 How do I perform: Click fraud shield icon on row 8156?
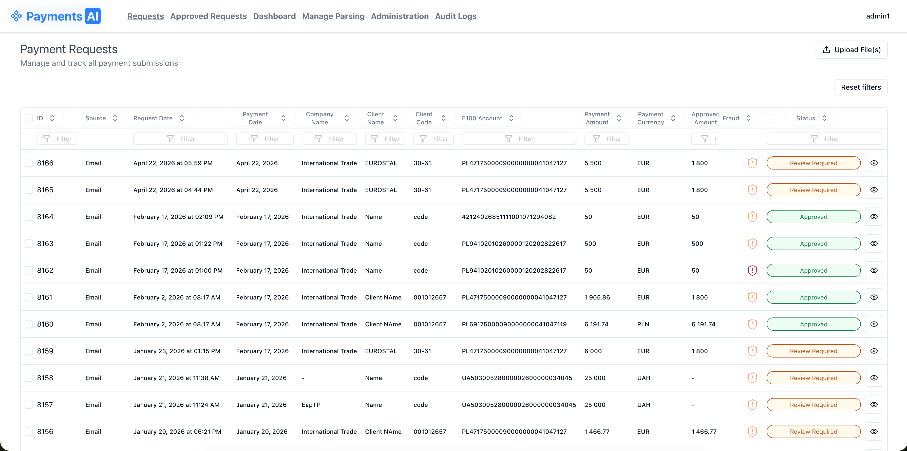click(752, 432)
